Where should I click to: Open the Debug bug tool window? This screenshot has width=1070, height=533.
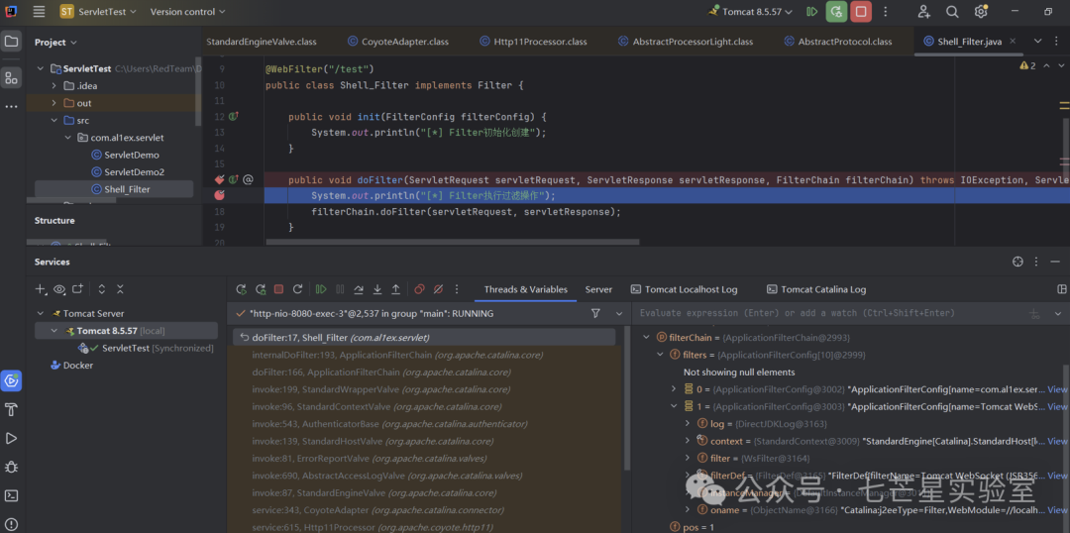tap(11, 467)
